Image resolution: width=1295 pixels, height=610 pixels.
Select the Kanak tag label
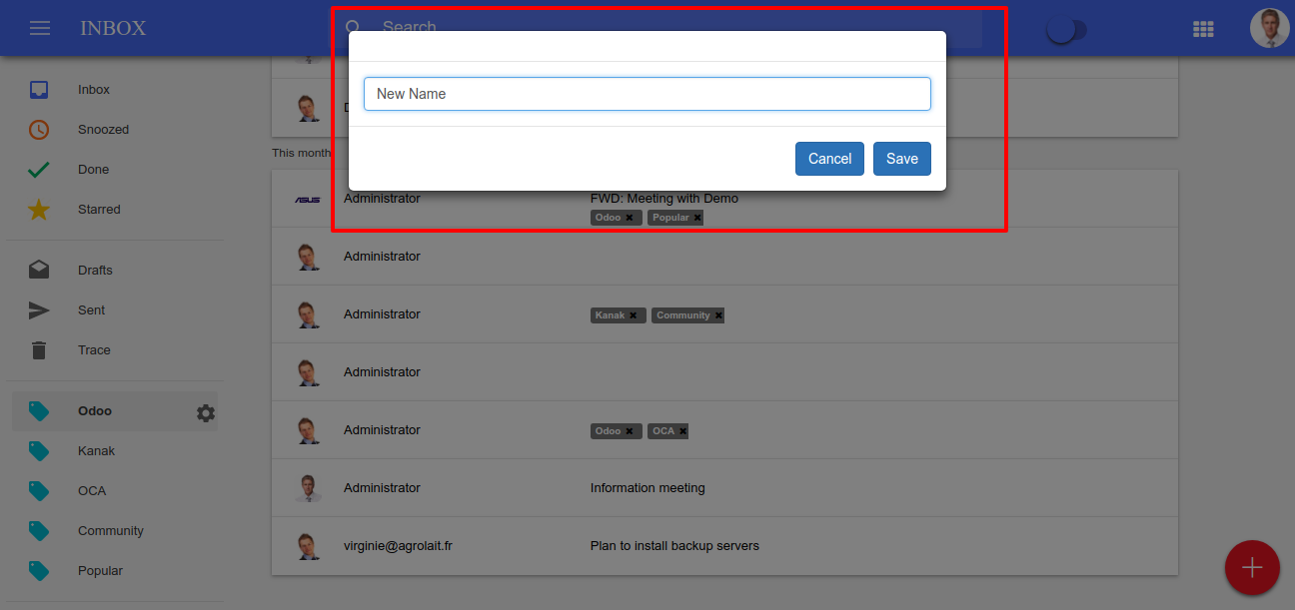tap(97, 451)
